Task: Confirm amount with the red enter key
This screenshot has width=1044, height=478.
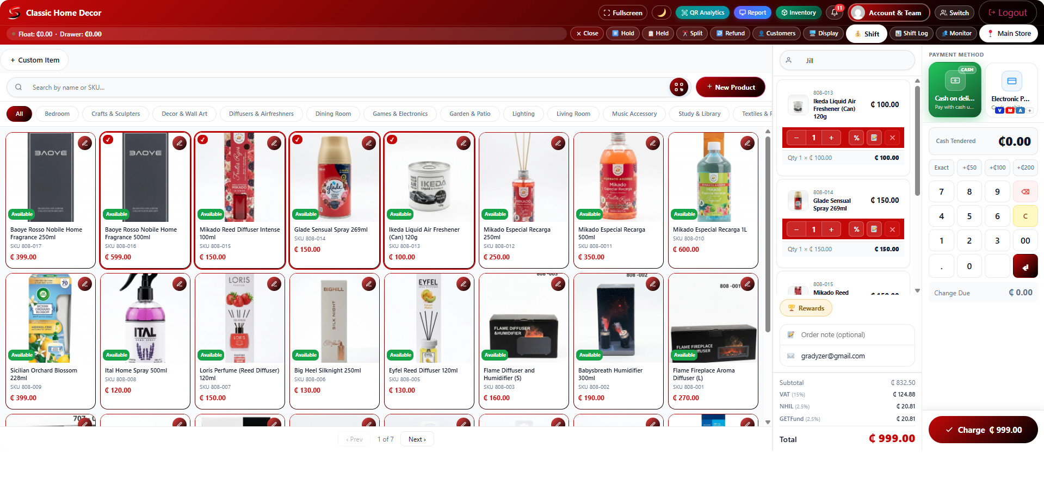Action: click(1025, 266)
